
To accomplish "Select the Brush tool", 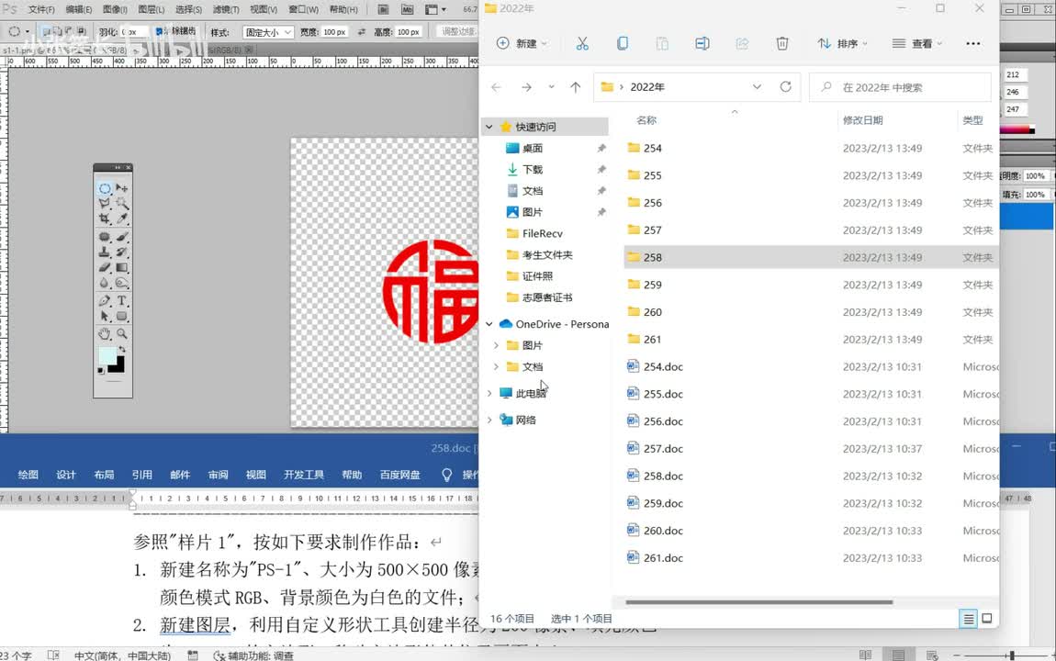I will 122,237.
